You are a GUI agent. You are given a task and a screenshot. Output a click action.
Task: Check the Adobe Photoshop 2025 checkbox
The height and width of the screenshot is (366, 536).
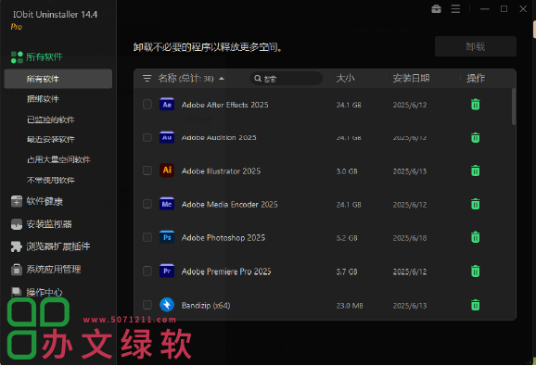tap(147, 237)
